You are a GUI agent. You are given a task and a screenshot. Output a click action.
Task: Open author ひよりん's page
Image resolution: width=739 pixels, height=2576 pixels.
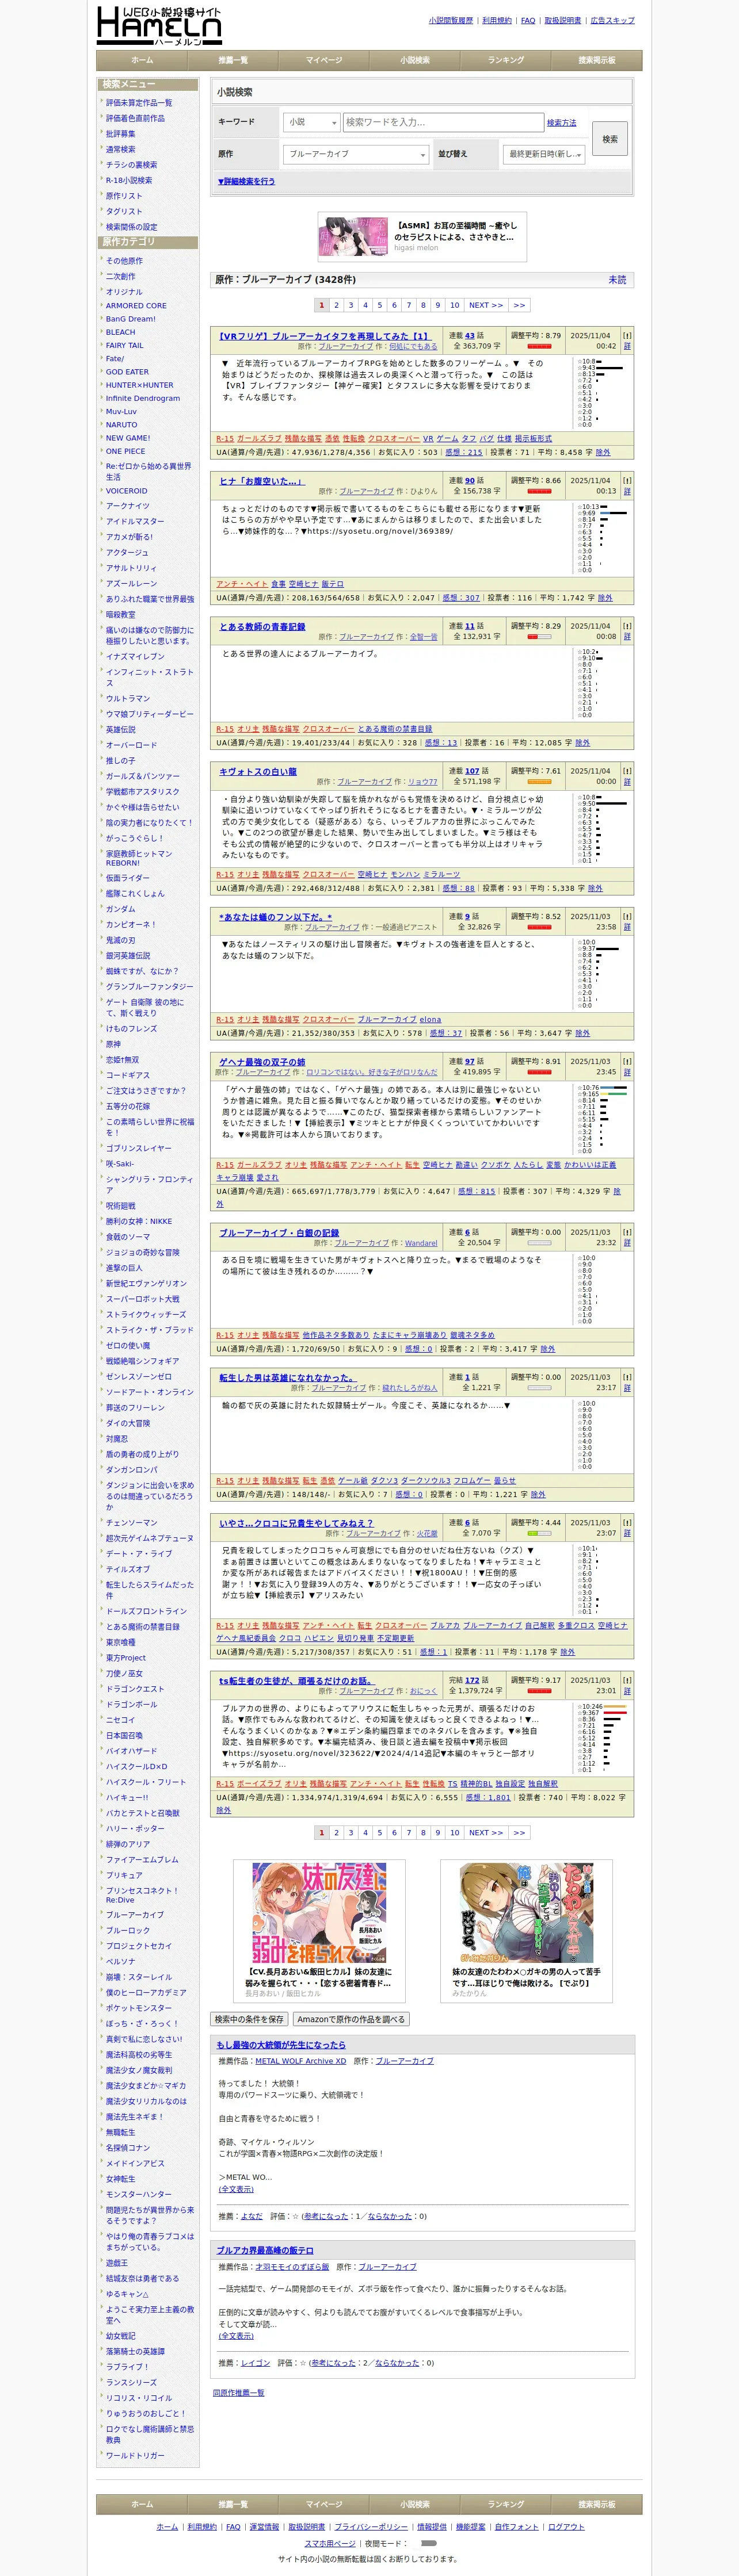[x=424, y=492]
